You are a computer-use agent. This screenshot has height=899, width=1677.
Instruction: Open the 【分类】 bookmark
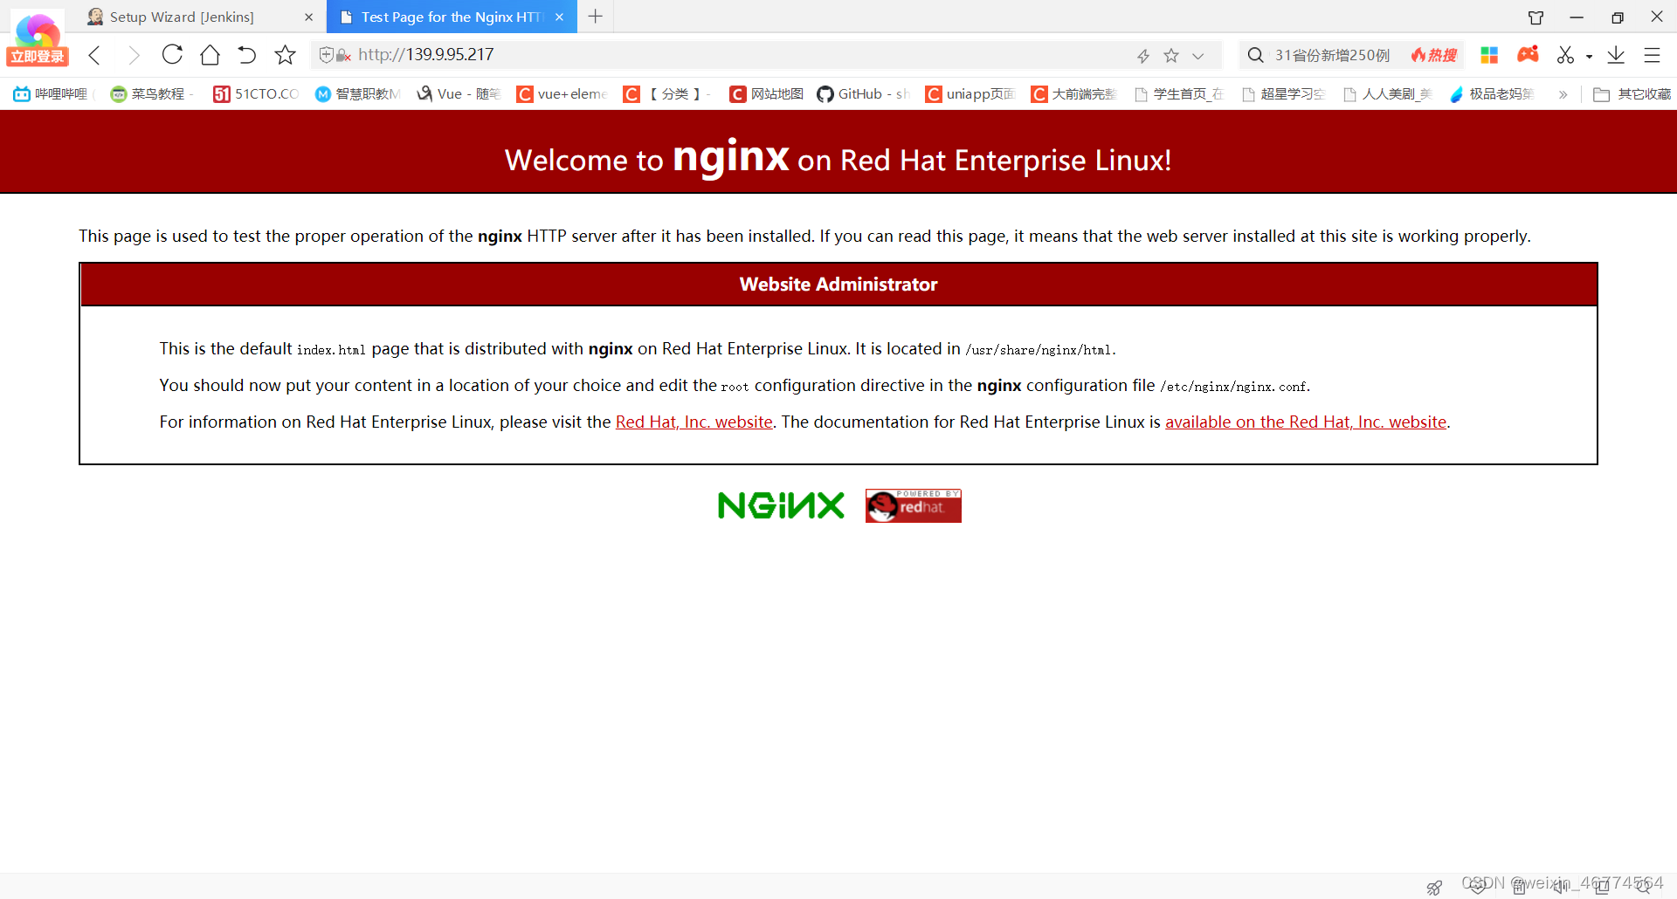point(666,93)
